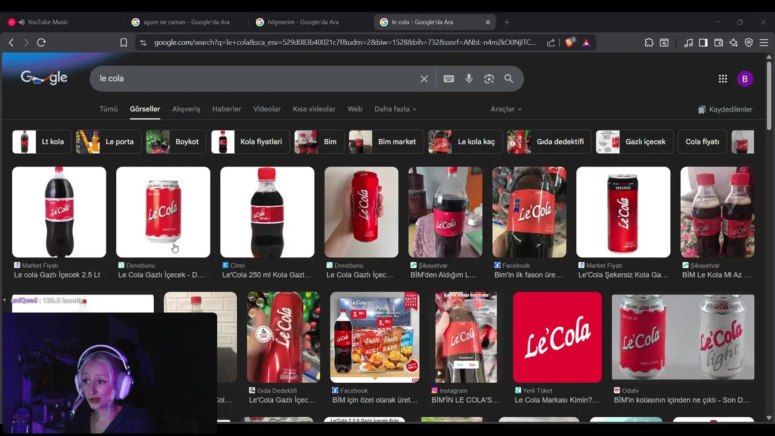Screen dimensions: 775x436
Task: Clear the search box with the X
Action: (x=424, y=79)
